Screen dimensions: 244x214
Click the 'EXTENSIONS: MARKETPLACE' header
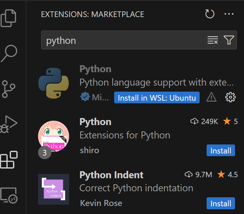(92, 14)
